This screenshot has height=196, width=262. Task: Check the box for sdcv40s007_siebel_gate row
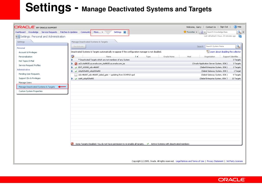[76, 75]
